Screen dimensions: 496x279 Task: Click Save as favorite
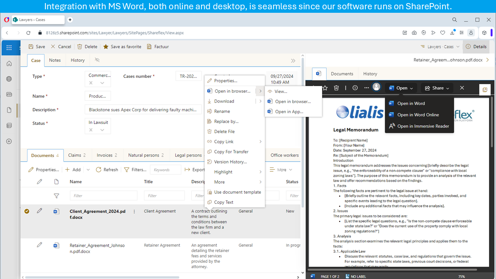(x=122, y=46)
